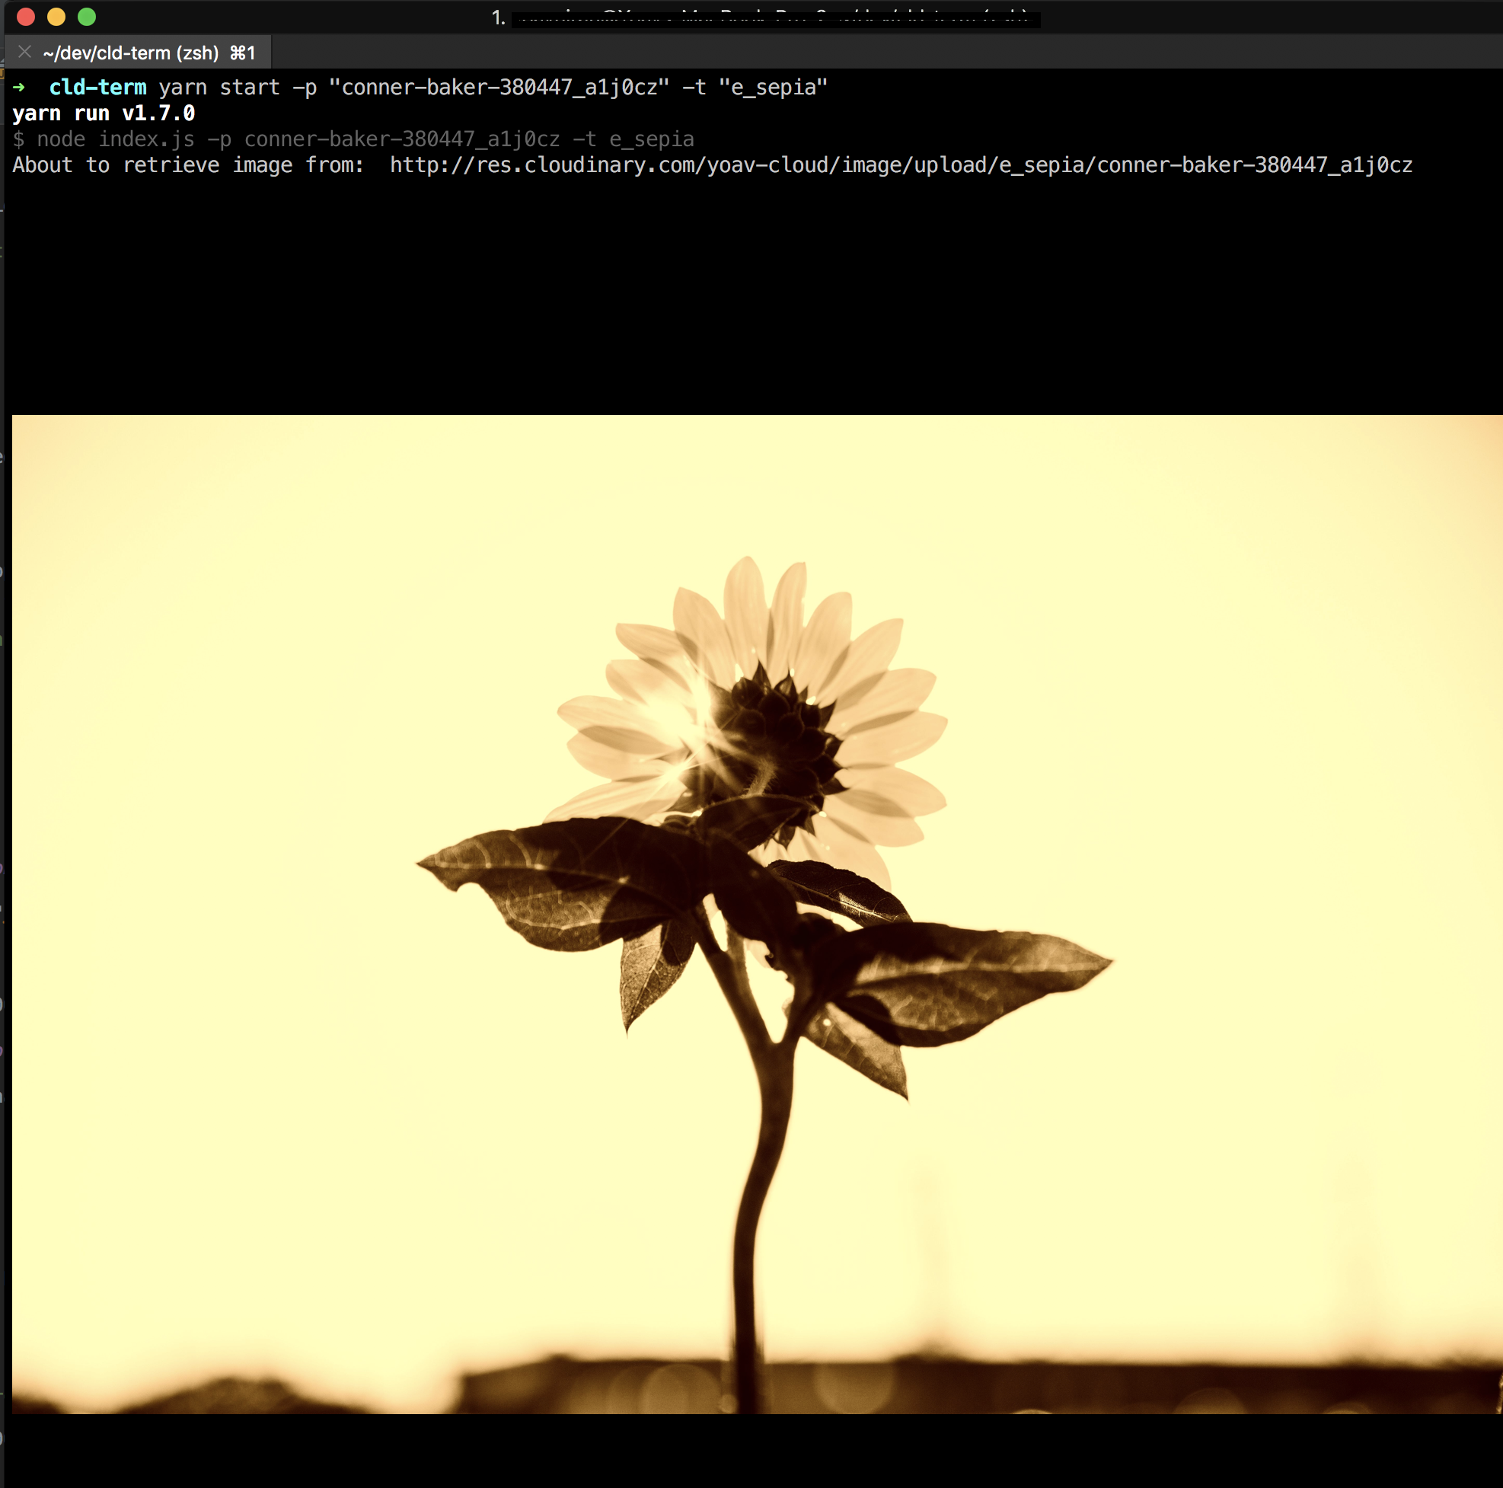1503x1488 pixels.
Task: Click the quoted "e_sepia" argument in command
Action: [773, 87]
